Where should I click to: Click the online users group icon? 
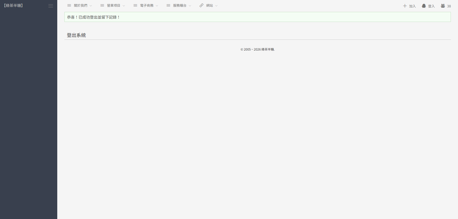(443, 6)
